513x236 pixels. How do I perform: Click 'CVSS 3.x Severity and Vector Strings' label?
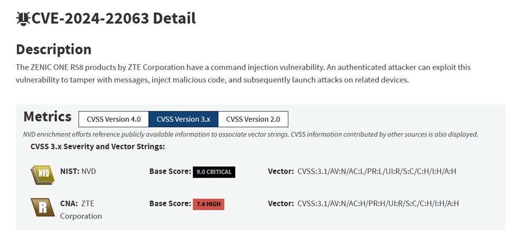click(x=98, y=147)
